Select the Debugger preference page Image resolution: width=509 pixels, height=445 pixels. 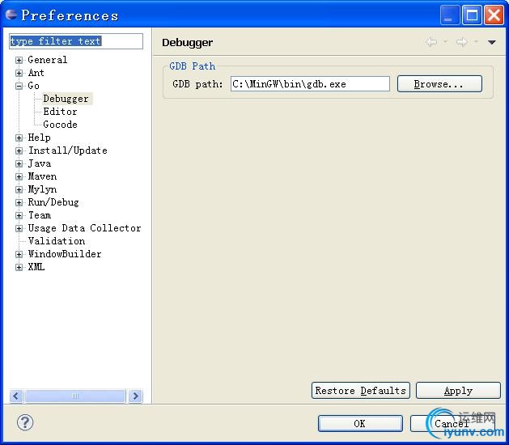66,99
